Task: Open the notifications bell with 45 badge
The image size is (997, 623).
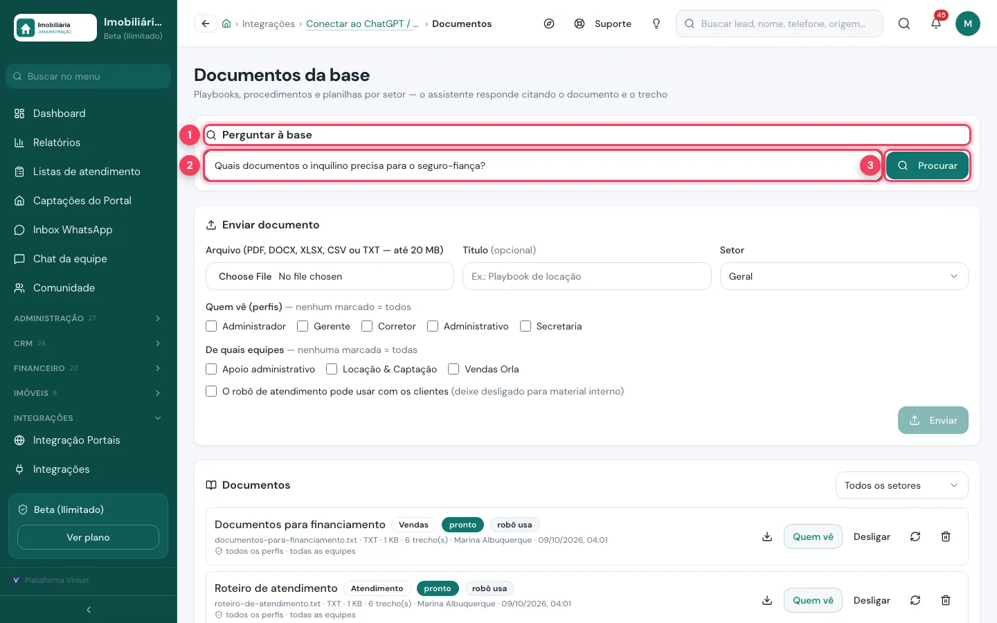Action: click(936, 24)
